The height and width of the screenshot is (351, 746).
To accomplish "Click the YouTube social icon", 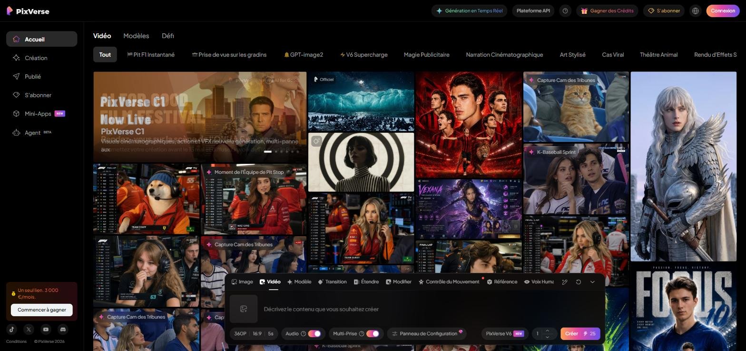I will [x=46, y=329].
